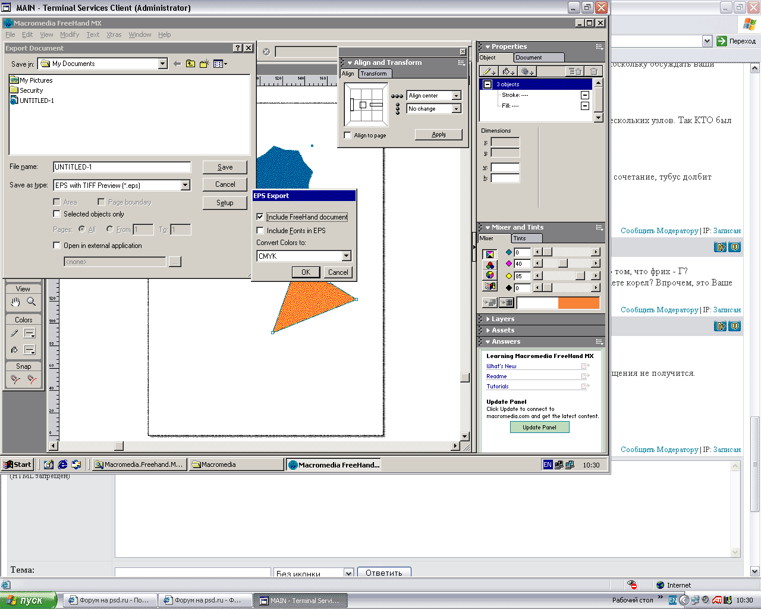Image resolution: width=761 pixels, height=609 pixels.
Task: Switch to the Transform tab
Action: [x=374, y=74]
